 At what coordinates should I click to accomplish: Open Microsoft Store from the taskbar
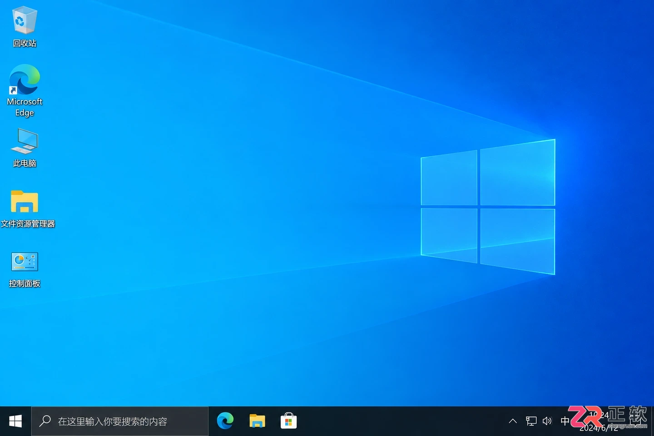[x=288, y=421]
